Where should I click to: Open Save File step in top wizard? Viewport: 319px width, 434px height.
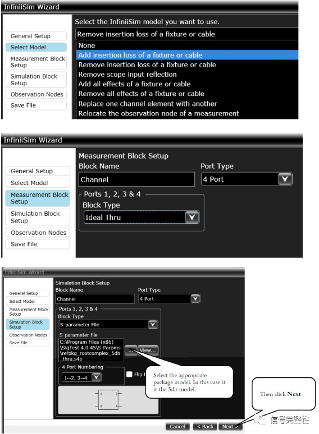click(x=36, y=105)
